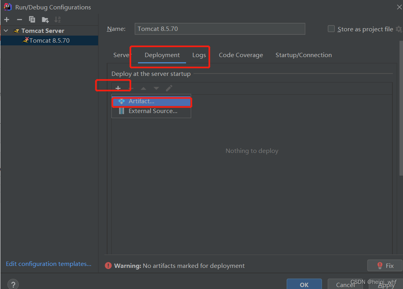Remove deployment item with minus icon
403x289 pixels.
tap(131, 88)
